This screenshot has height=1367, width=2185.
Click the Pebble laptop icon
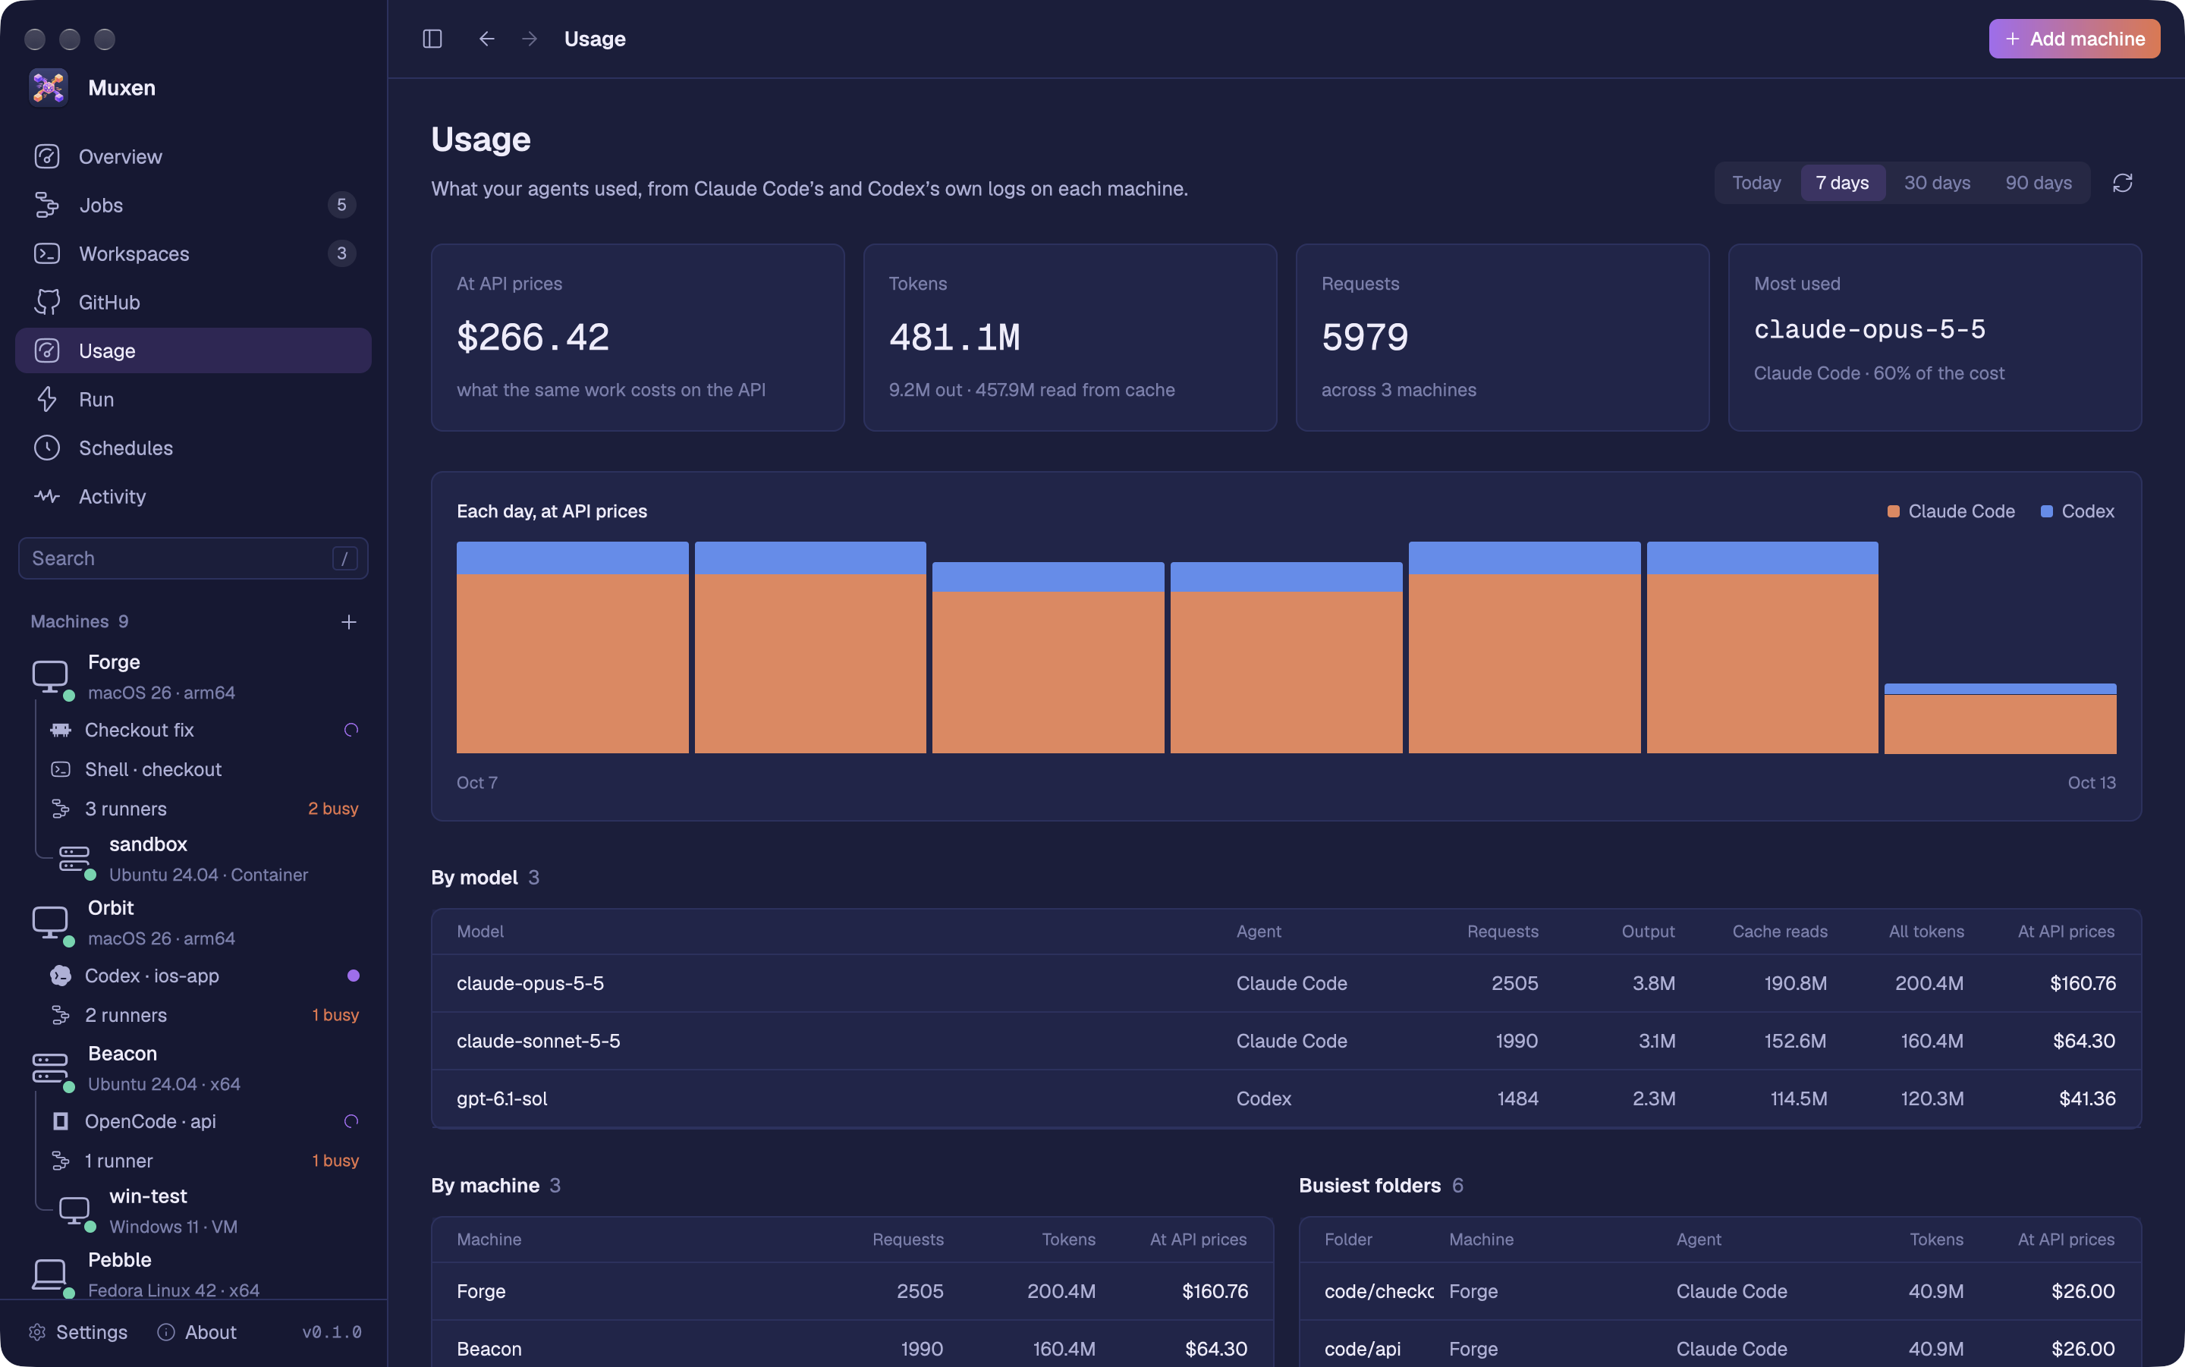point(50,1274)
